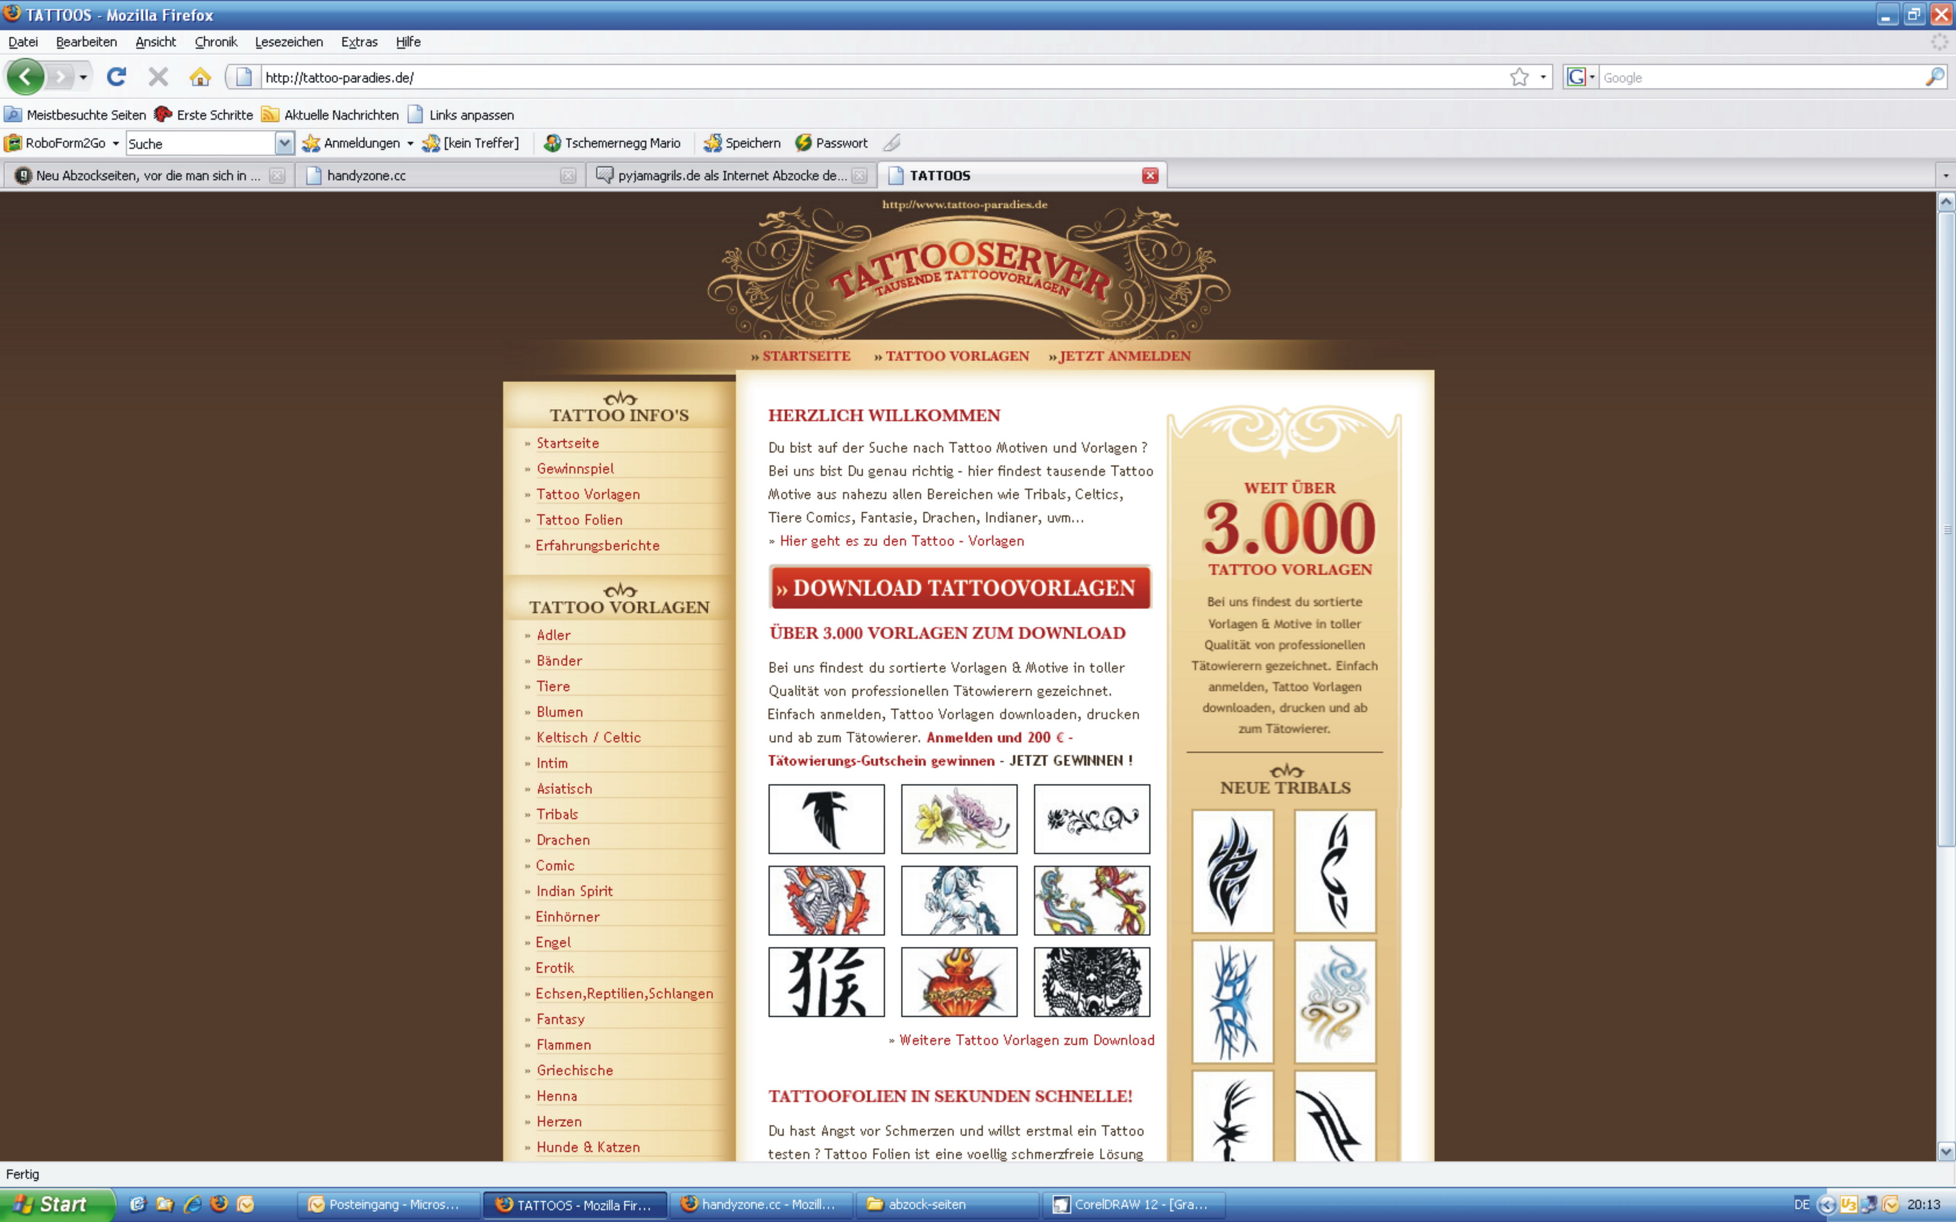The height and width of the screenshot is (1222, 1956).
Task: Open the Lesezeichen menu
Action: coord(289,42)
